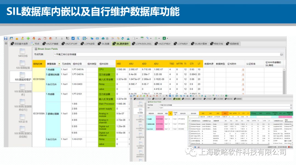Screen dimensions: 296x165
Task: Click the scissors cut icon
Action: 39,38
